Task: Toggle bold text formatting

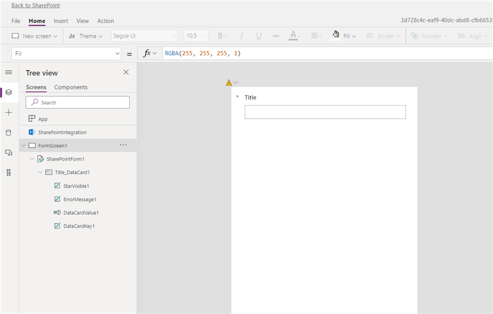Action: pyautogui.click(x=222, y=36)
